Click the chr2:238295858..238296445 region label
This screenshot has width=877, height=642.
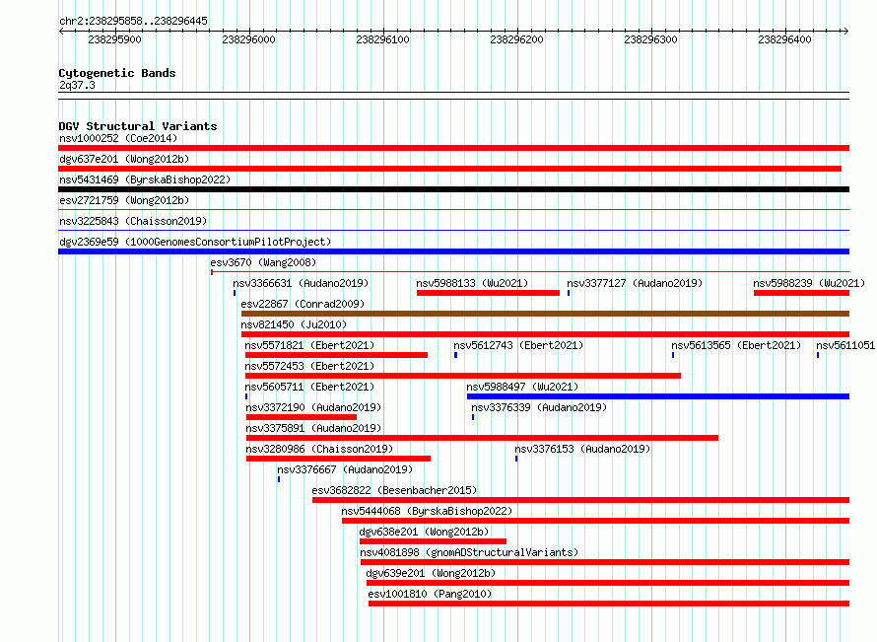[133, 21]
